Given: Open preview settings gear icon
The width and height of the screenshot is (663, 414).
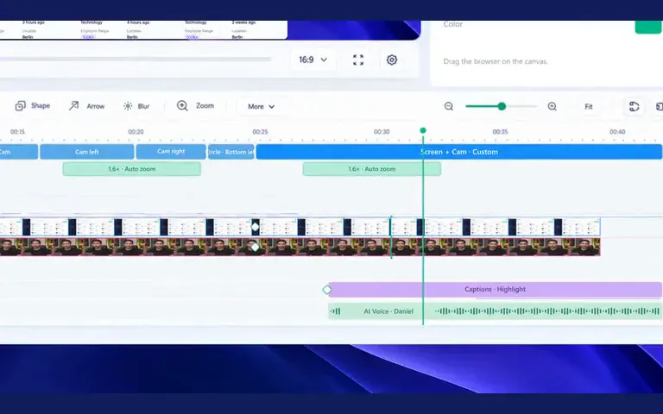Looking at the screenshot, I should coord(392,60).
